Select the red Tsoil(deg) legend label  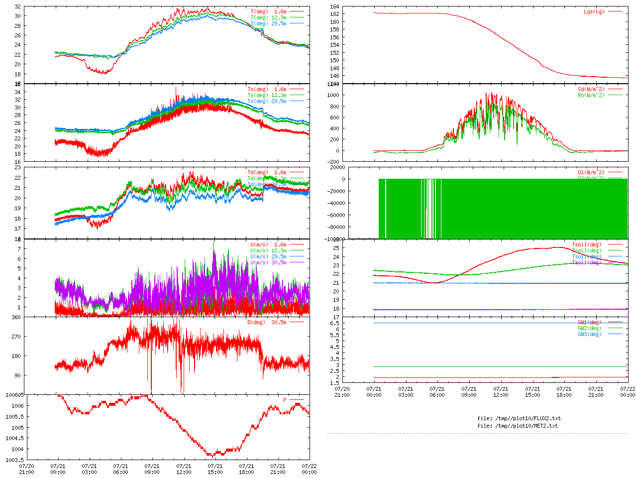click(x=586, y=244)
